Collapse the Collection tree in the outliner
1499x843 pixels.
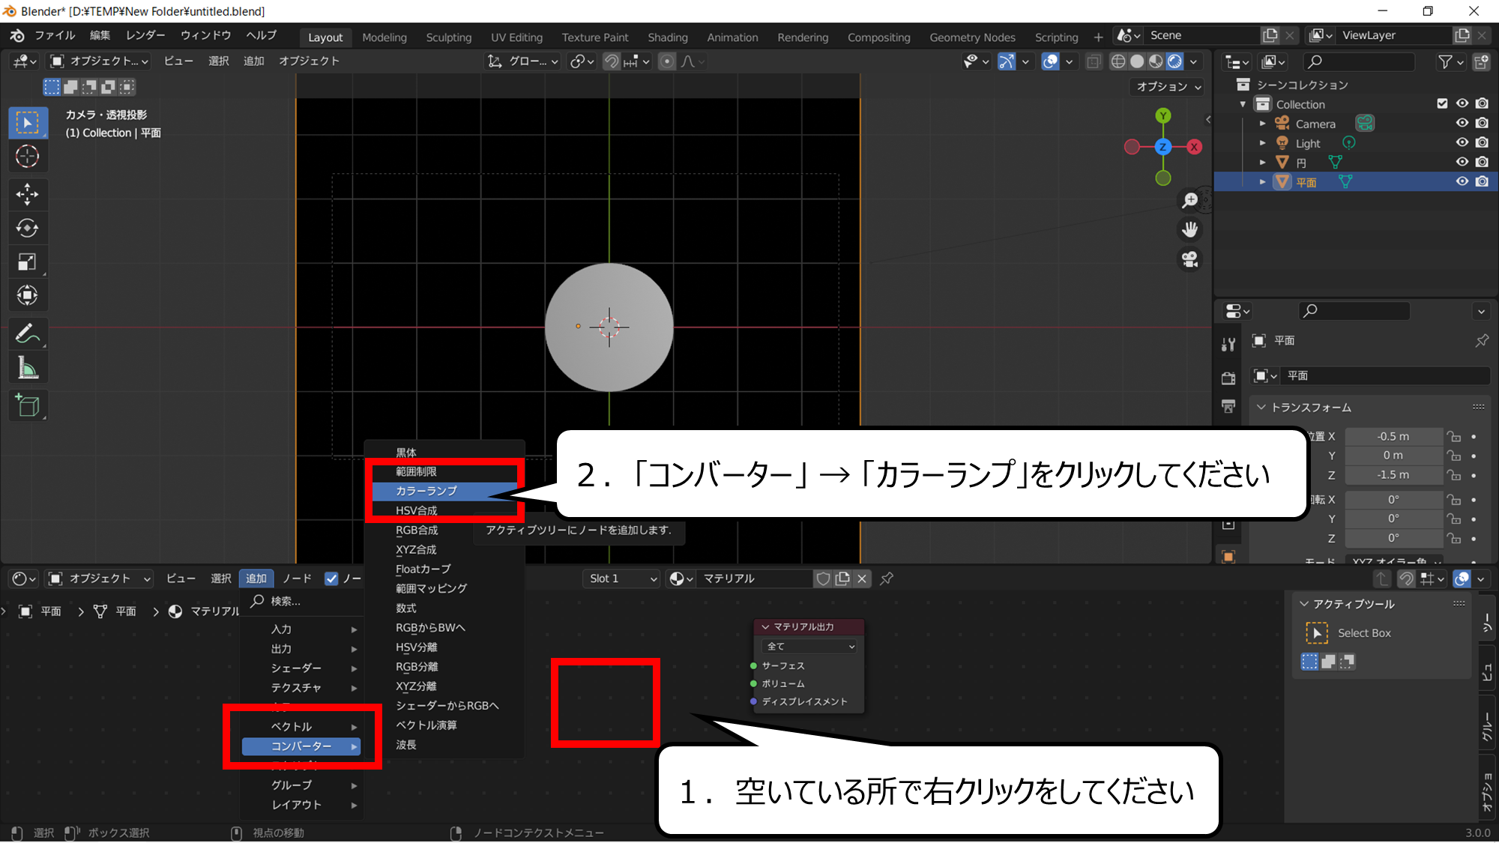pyautogui.click(x=1243, y=103)
